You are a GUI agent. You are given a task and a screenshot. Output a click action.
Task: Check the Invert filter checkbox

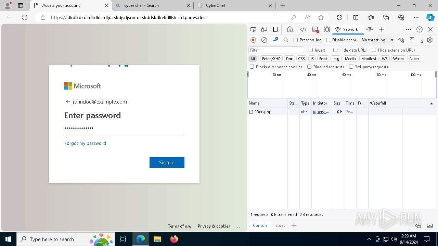pyautogui.click(x=311, y=50)
